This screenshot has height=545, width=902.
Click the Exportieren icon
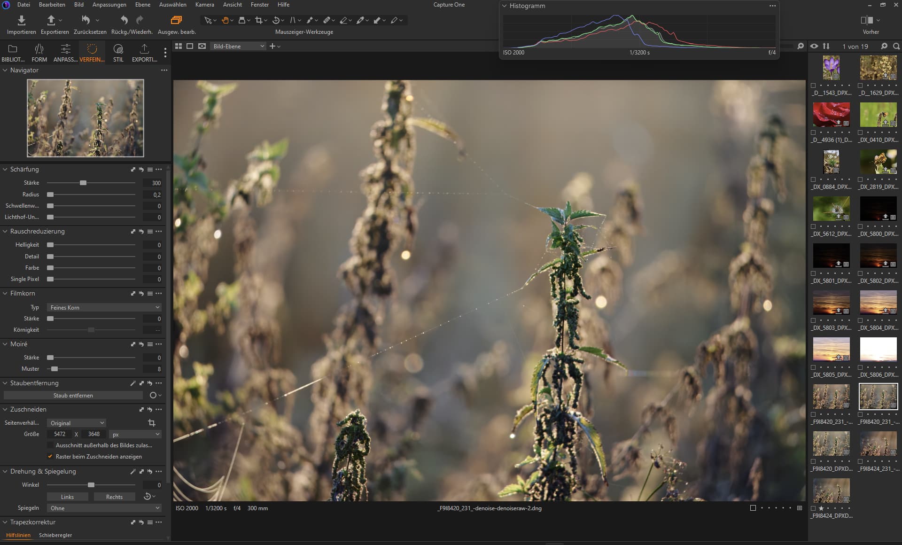click(51, 20)
